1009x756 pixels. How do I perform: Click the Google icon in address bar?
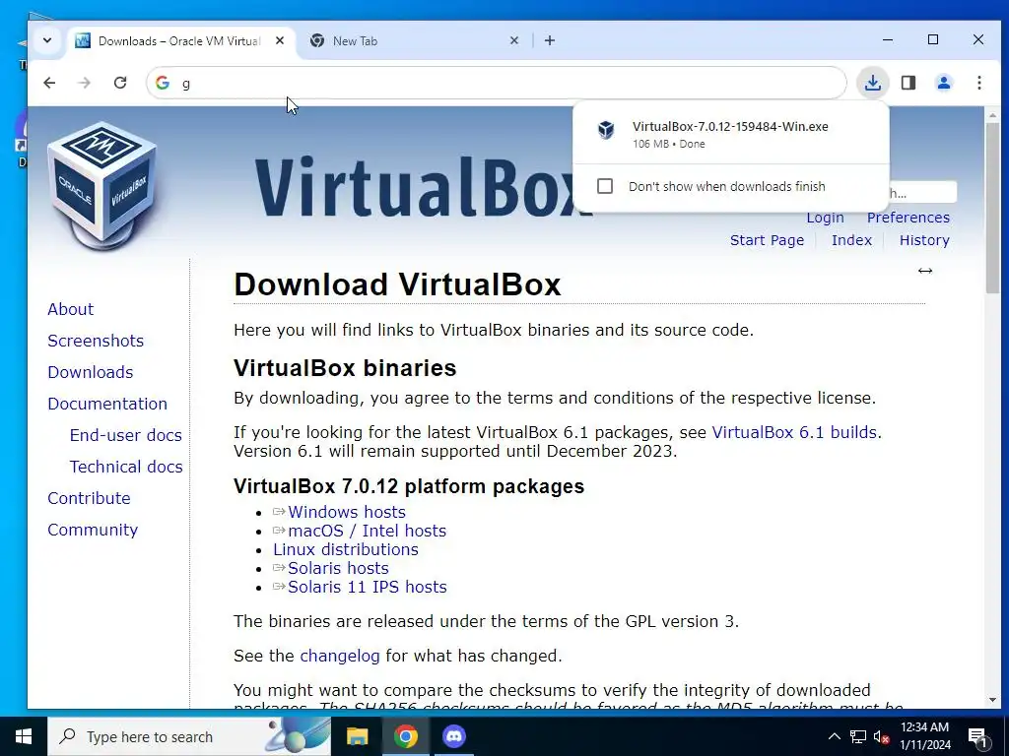point(163,83)
